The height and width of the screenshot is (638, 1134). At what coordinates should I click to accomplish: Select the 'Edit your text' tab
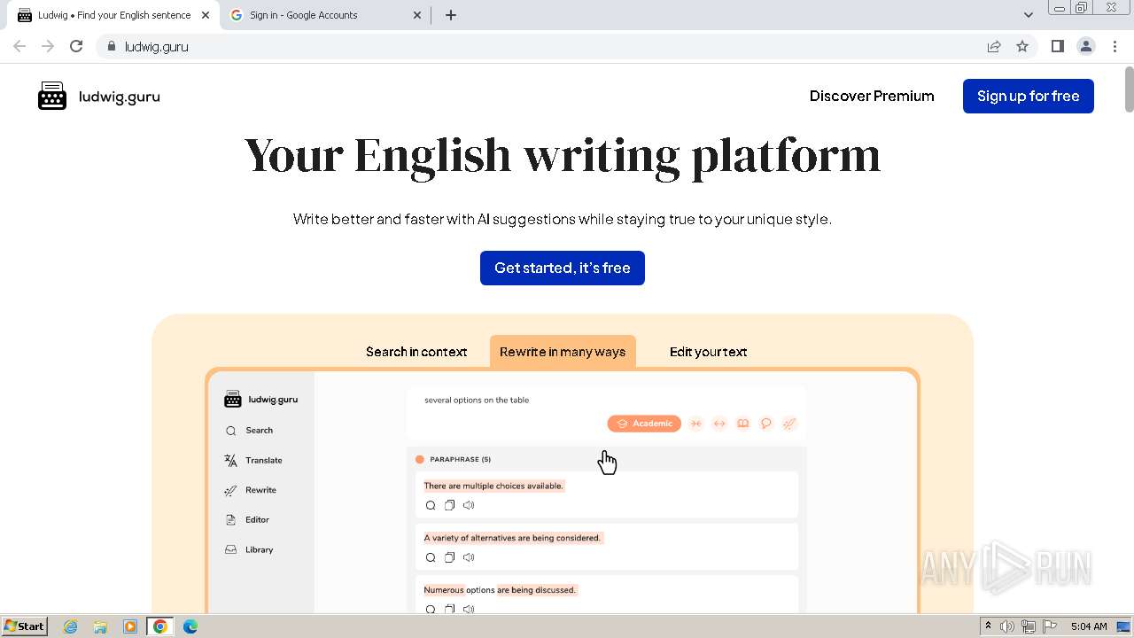pyautogui.click(x=708, y=352)
